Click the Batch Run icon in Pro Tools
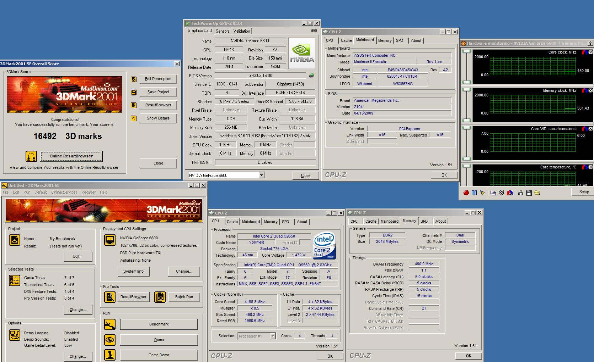The width and height of the screenshot is (594, 362). click(160, 297)
